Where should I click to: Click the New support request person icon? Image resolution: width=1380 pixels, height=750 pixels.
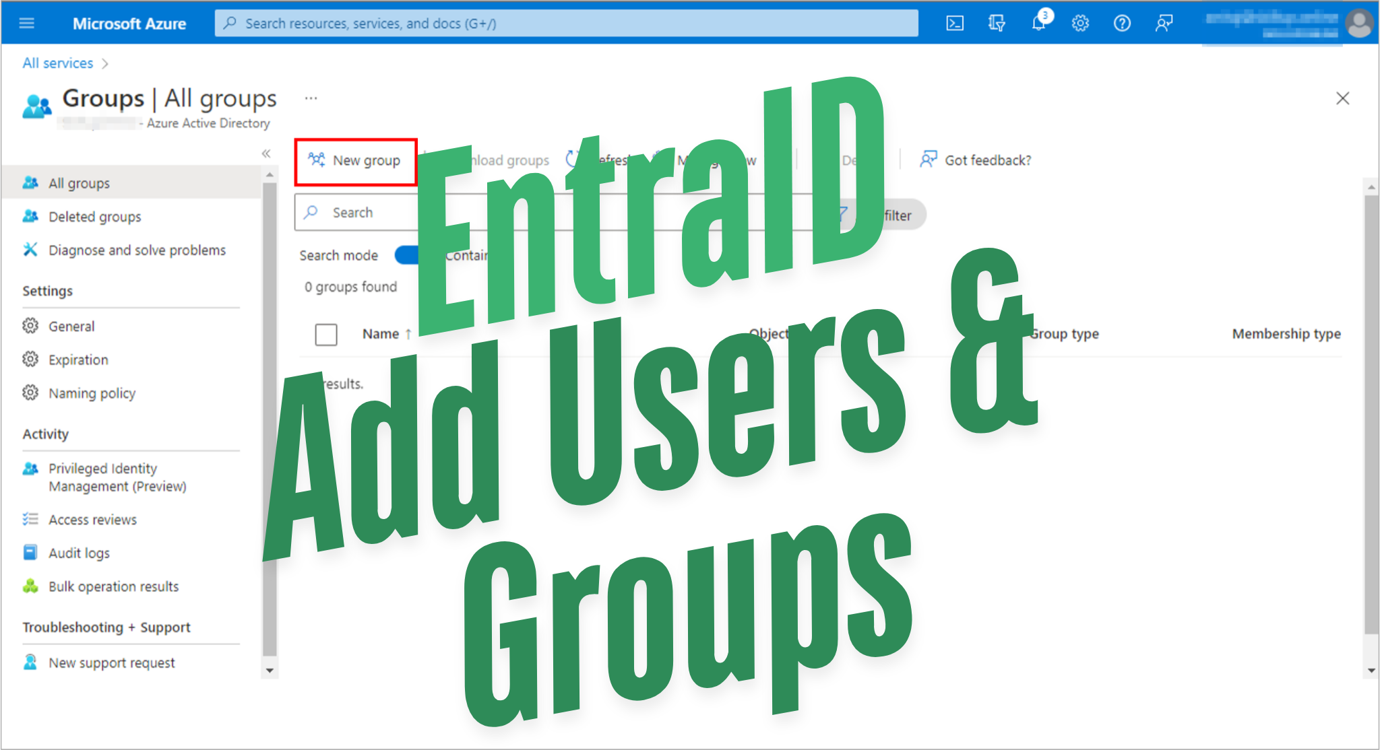click(30, 662)
